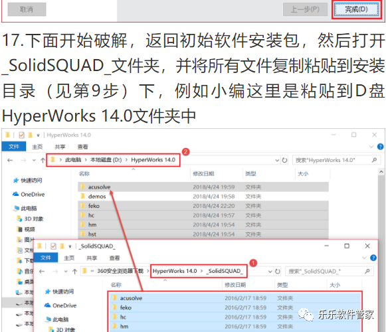Select hc folder in _SolidSQUAD_ window
386x332 pixels.
[235, 317]
